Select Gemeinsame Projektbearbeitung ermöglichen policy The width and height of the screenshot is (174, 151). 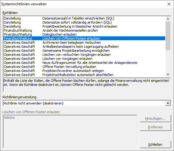coord(84,51)
